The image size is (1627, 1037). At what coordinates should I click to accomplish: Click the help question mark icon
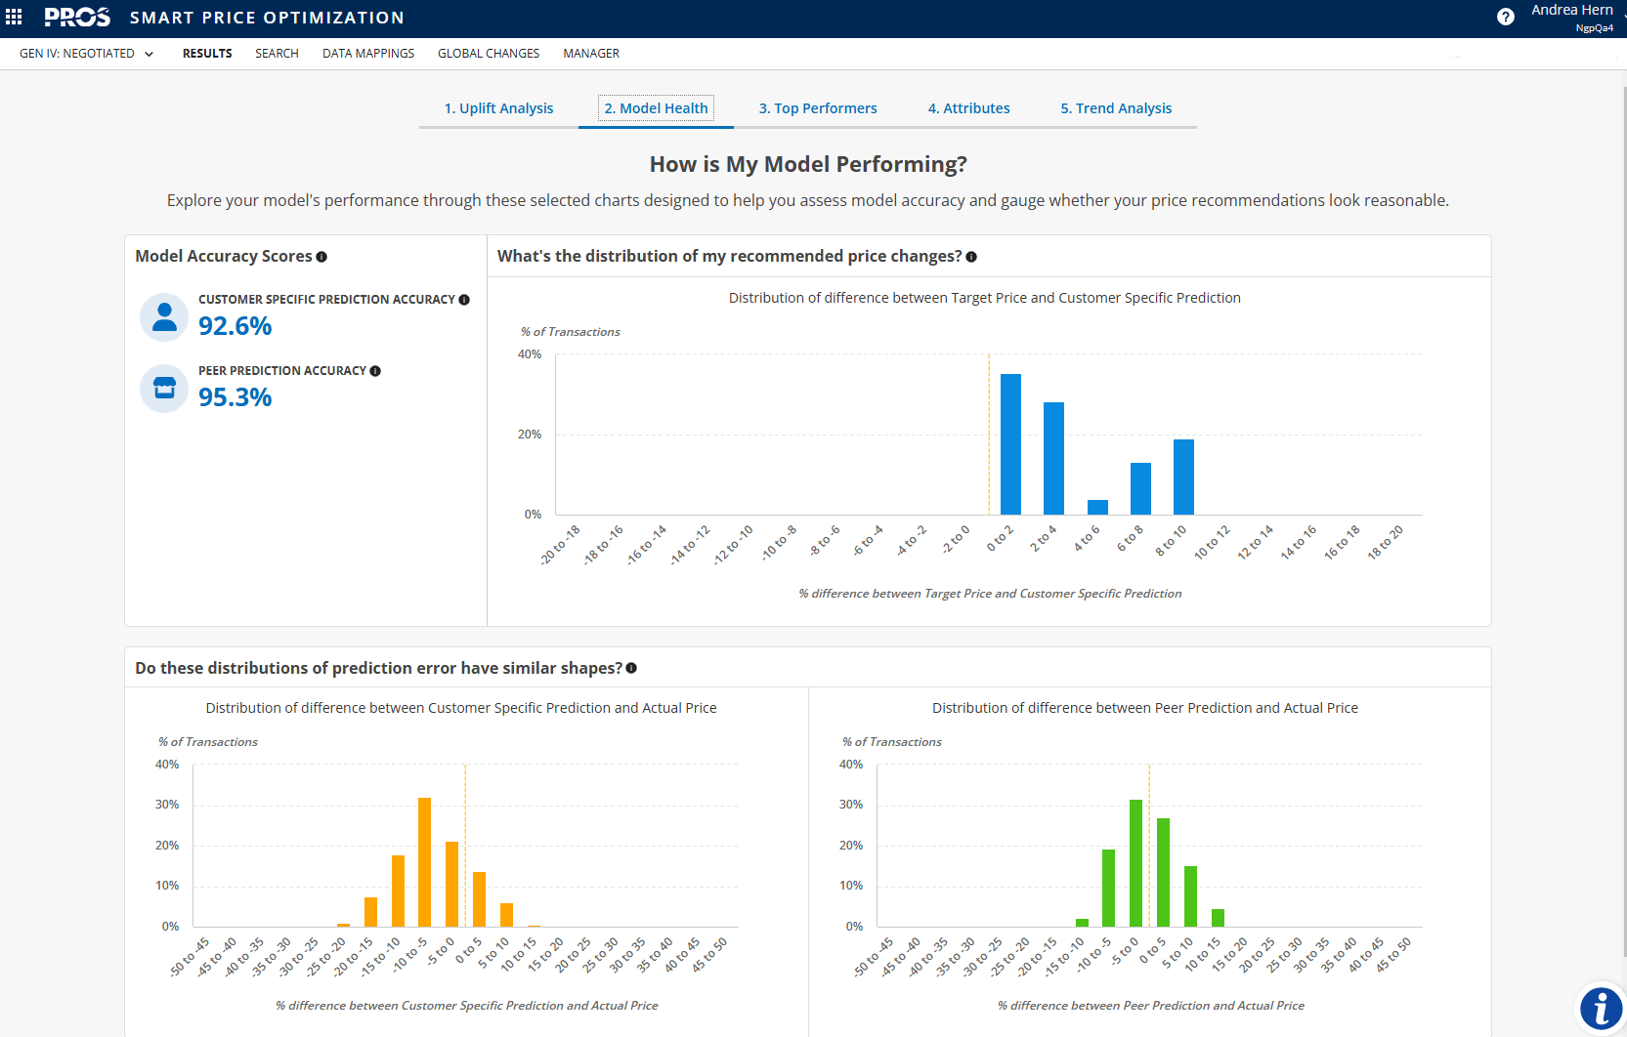(x=1506, y=17)
